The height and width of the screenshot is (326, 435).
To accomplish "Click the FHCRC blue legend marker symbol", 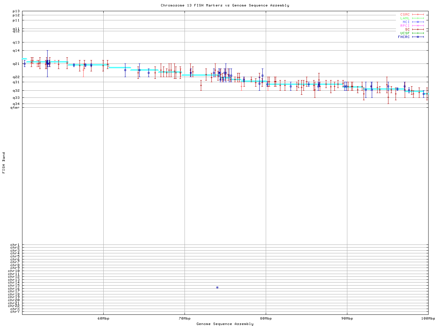I will pos(418,37).
